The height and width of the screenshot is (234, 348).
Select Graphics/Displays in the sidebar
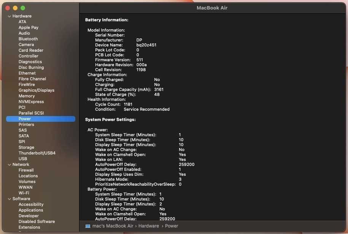pos(37,90)
